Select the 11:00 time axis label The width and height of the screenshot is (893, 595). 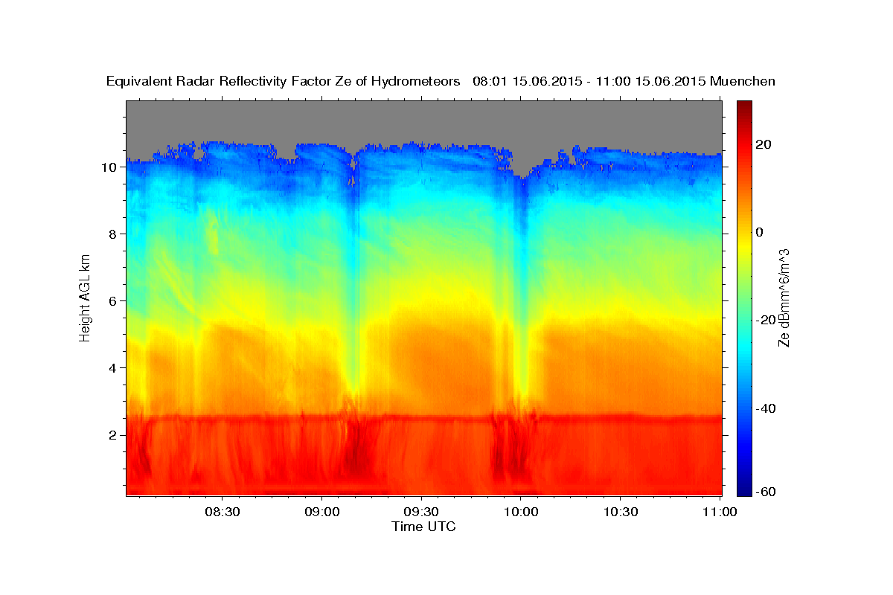tap(720, 512)
